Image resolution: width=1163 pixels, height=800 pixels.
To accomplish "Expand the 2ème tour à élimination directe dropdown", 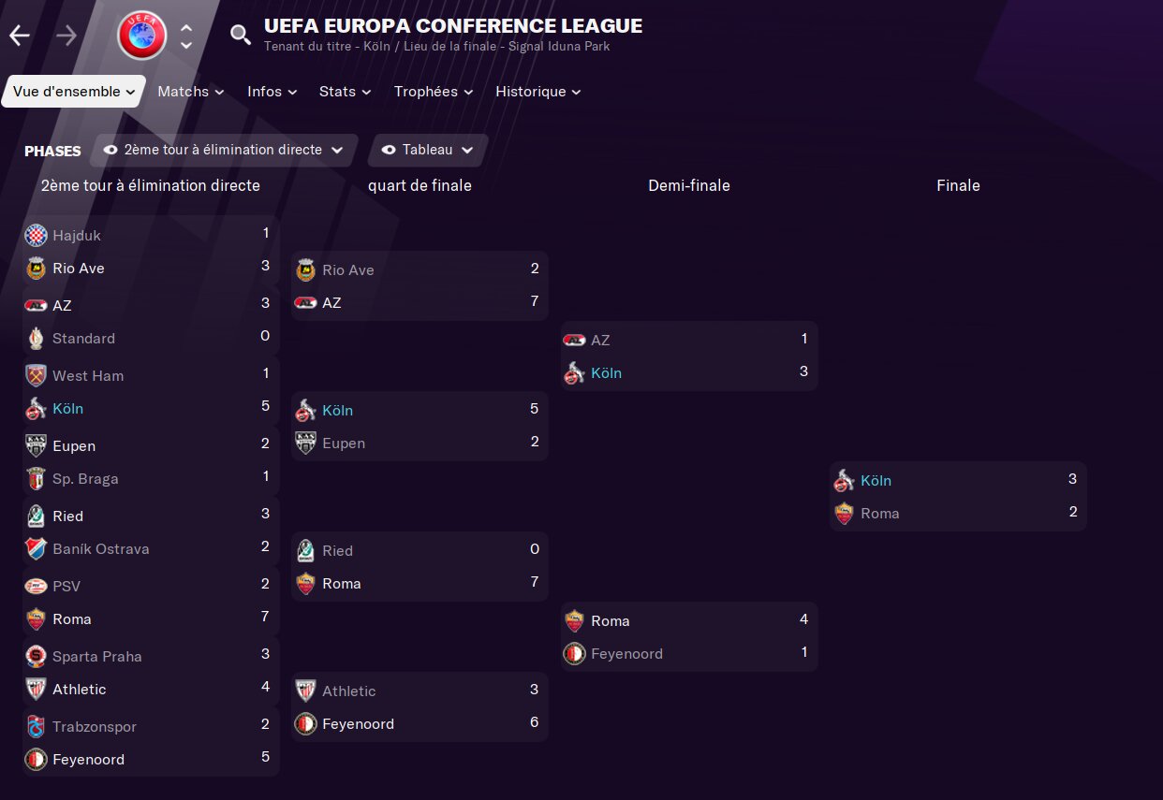I will [225, 150].
